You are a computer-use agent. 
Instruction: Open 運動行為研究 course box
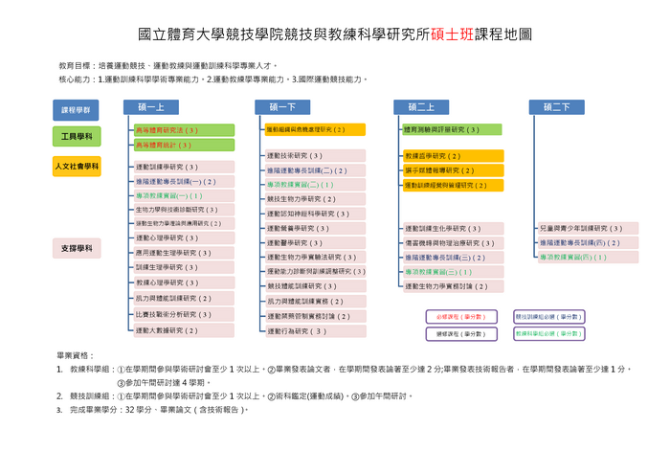coord(315,331)
